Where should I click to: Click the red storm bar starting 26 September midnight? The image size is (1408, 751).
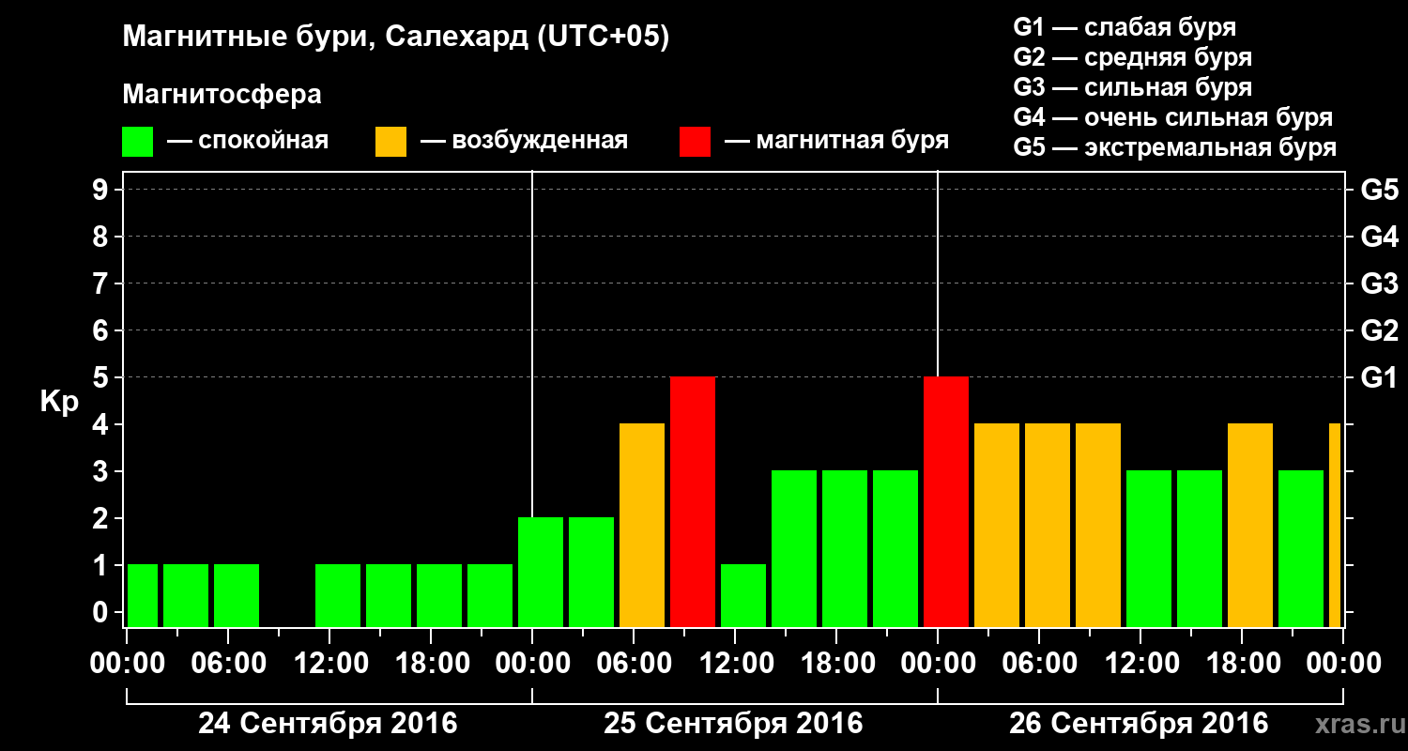click(x=946, y=501)
